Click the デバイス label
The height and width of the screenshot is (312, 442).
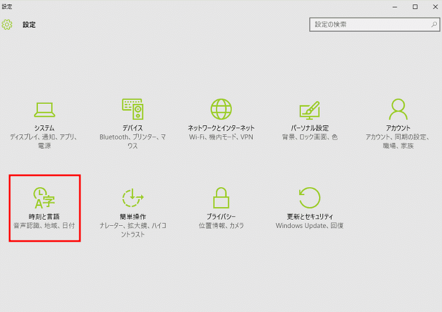133,128
